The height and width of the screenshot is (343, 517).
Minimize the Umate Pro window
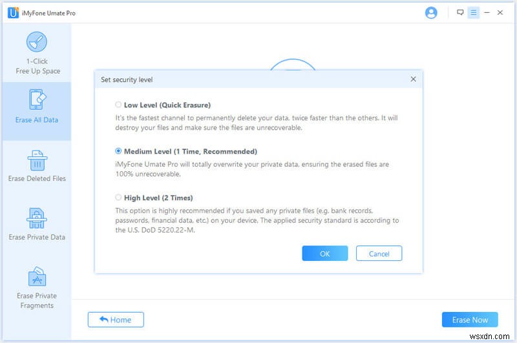[x=487, y=13]
